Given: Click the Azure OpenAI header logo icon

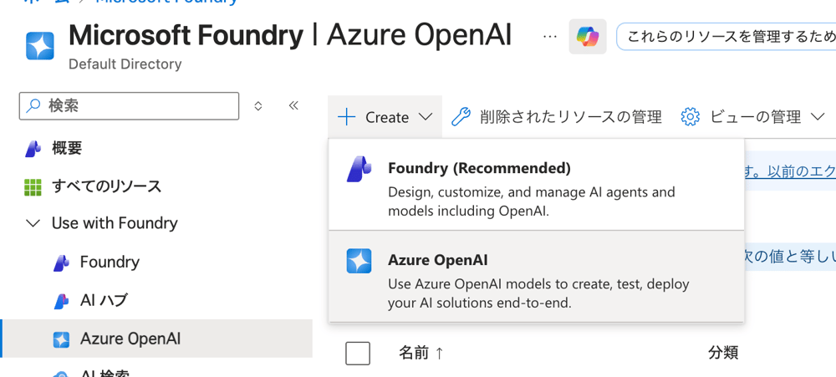Looking at the screenshot, I should [39, 45].
